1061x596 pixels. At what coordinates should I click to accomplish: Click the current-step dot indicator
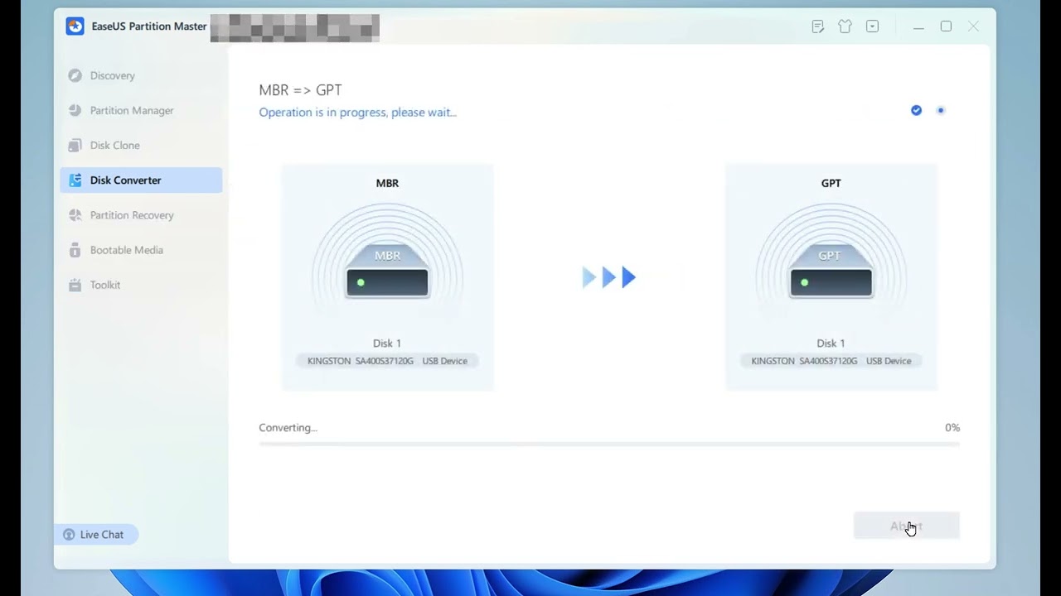point(940,110)
